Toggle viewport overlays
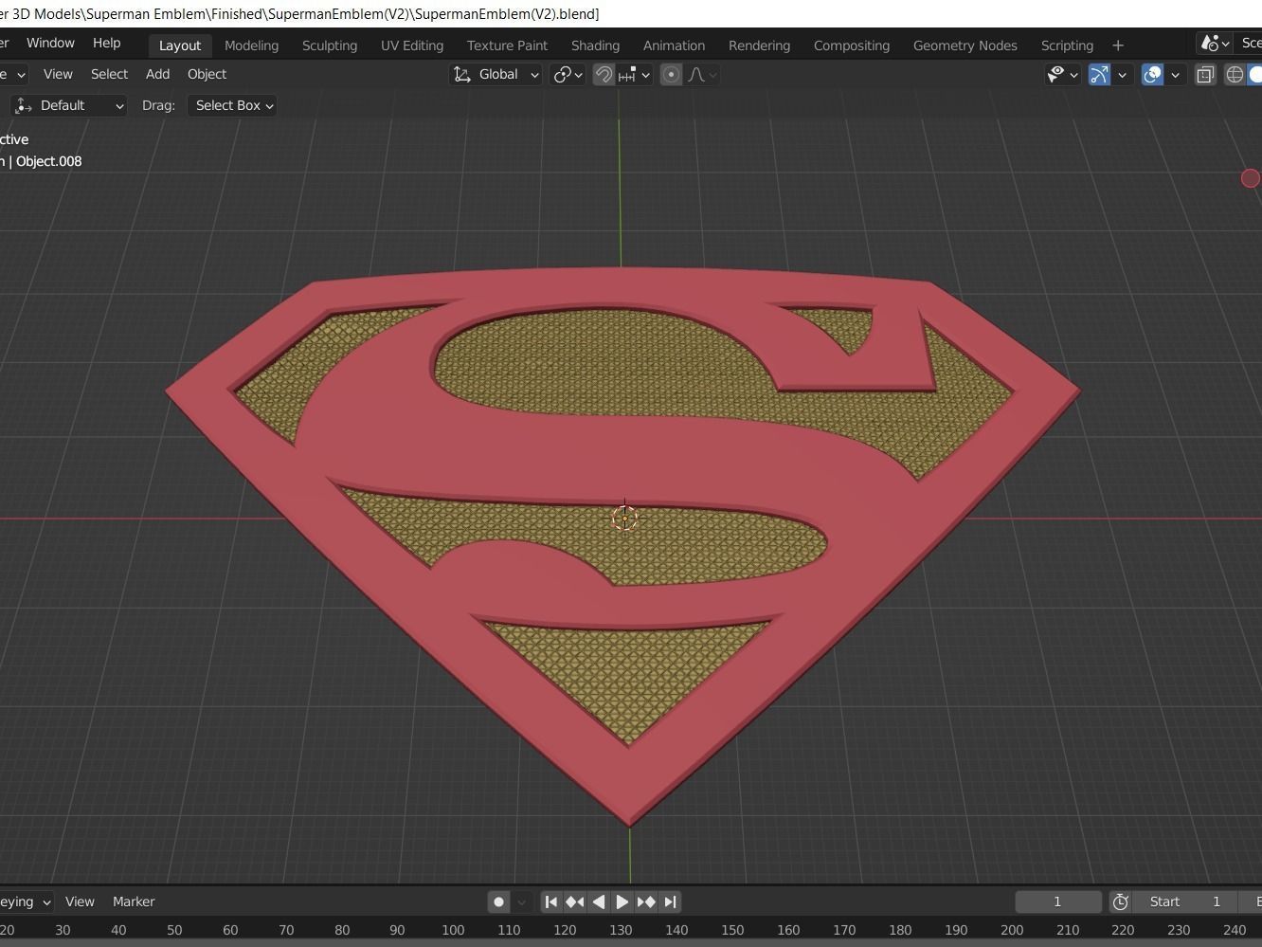Screen dimensions: 1262x947 pyautogui.click(x=1152, y=74)
